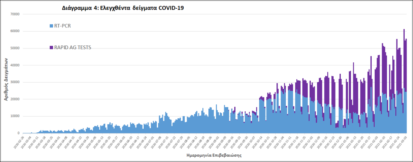413x162 pixels.
Task: Click the 0 y-axis tick label
Action: [18, 133]
